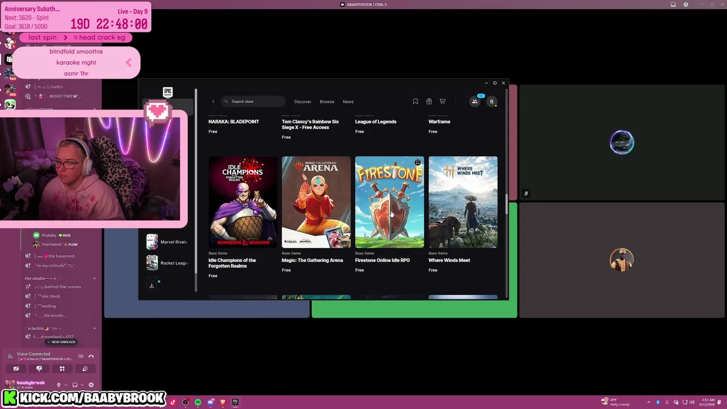Toggle Bluetooth icon in system tray
Image resolution: width=727 pixels, height=409 pixels.
coord(658,402)
